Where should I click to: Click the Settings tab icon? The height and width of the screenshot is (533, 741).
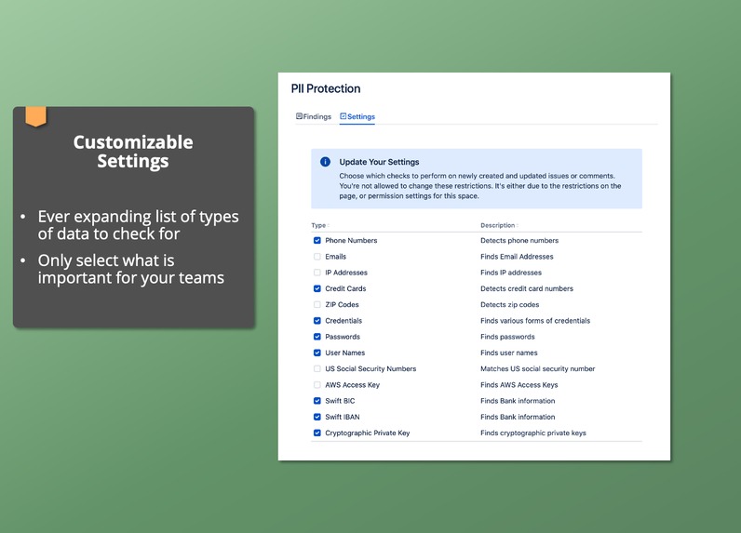pos(344,116)
